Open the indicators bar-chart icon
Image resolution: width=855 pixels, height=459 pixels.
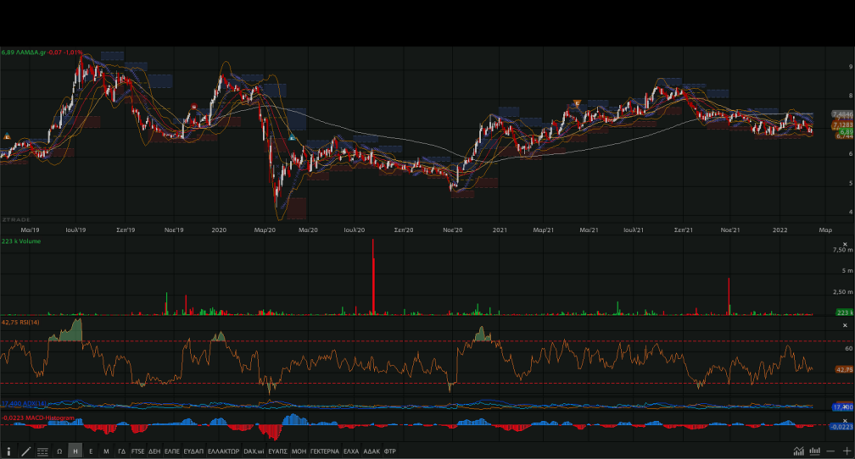[x=815, y=451]
